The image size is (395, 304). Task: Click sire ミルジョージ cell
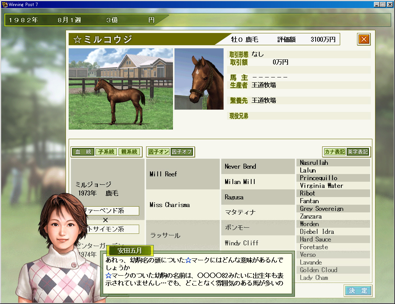[x=107, y=189]
